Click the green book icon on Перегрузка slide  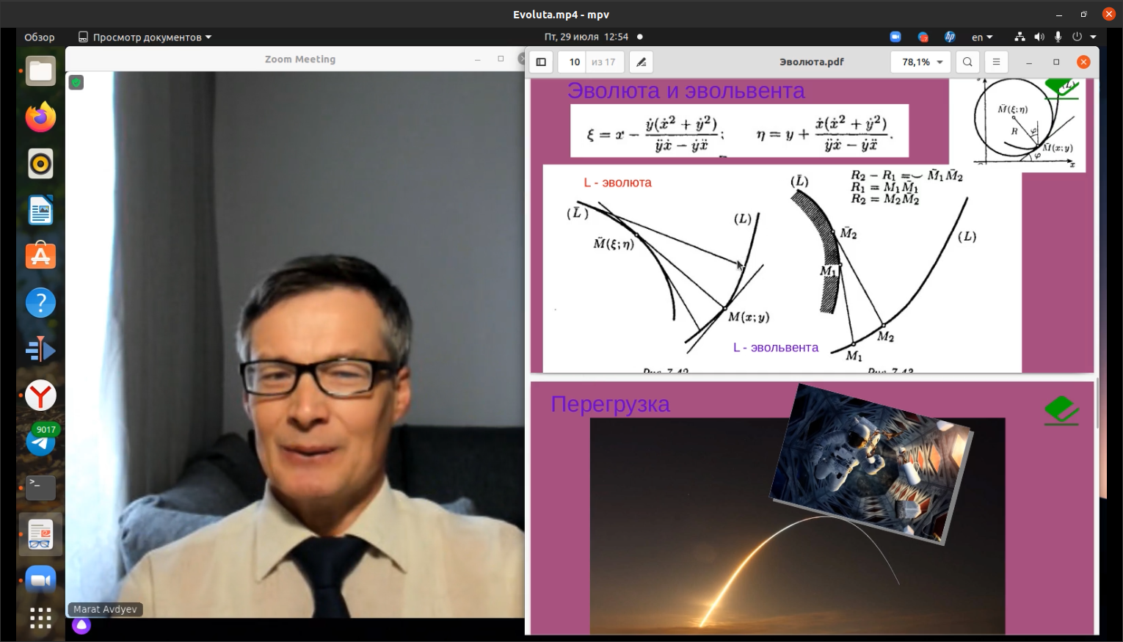(1061, 410)
